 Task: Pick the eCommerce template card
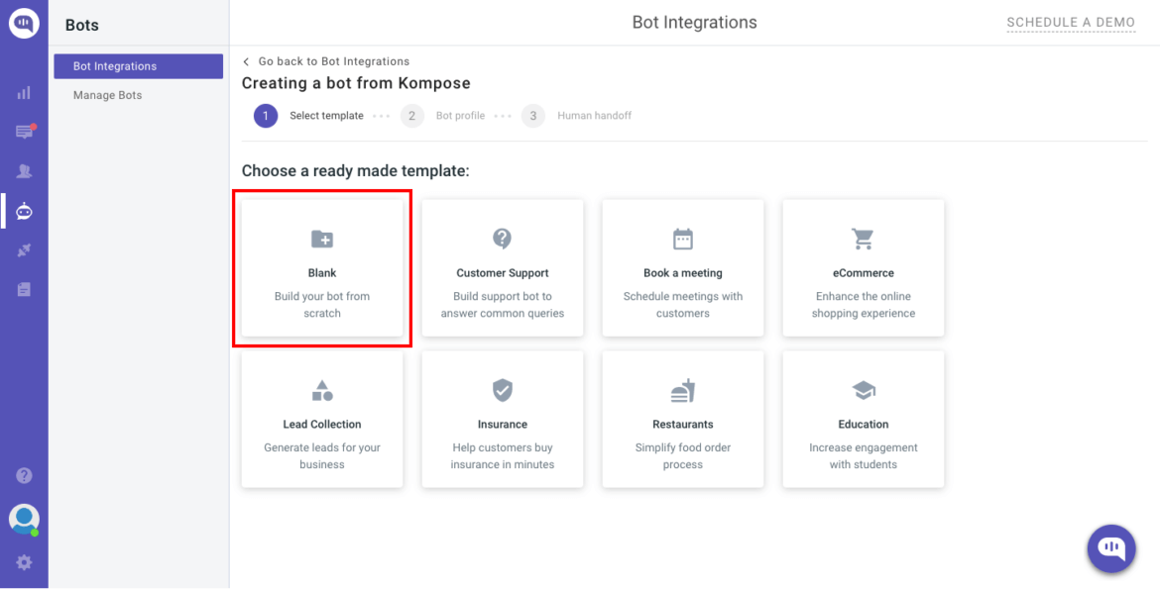863,267
